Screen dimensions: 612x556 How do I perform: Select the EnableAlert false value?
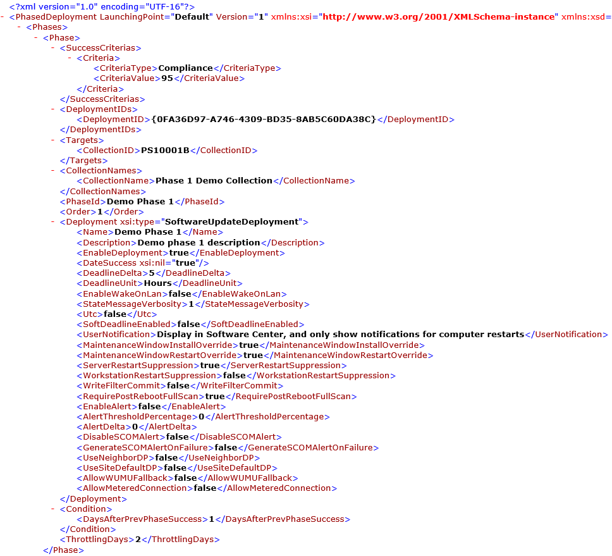(x=149, y=407)
